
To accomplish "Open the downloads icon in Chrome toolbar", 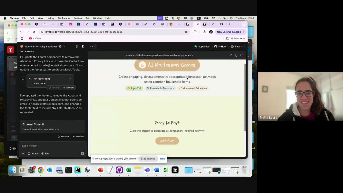I will coord(204,32).
